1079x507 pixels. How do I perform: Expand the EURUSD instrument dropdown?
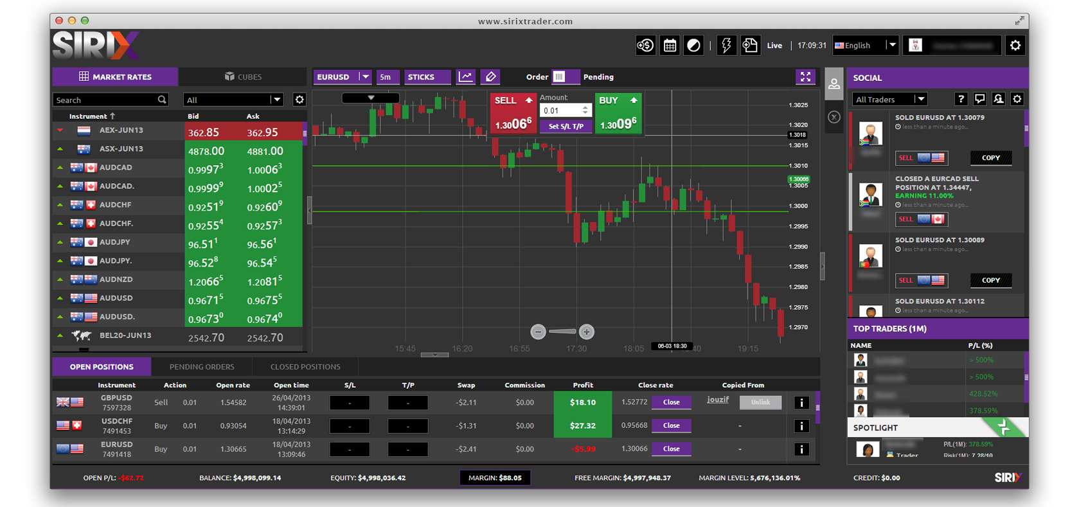364,77
